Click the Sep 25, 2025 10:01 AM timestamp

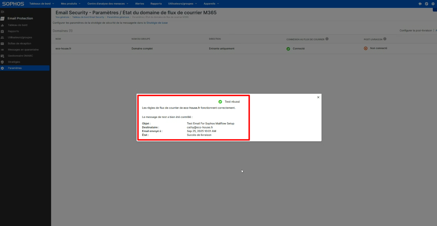click(x=202, y=131)
